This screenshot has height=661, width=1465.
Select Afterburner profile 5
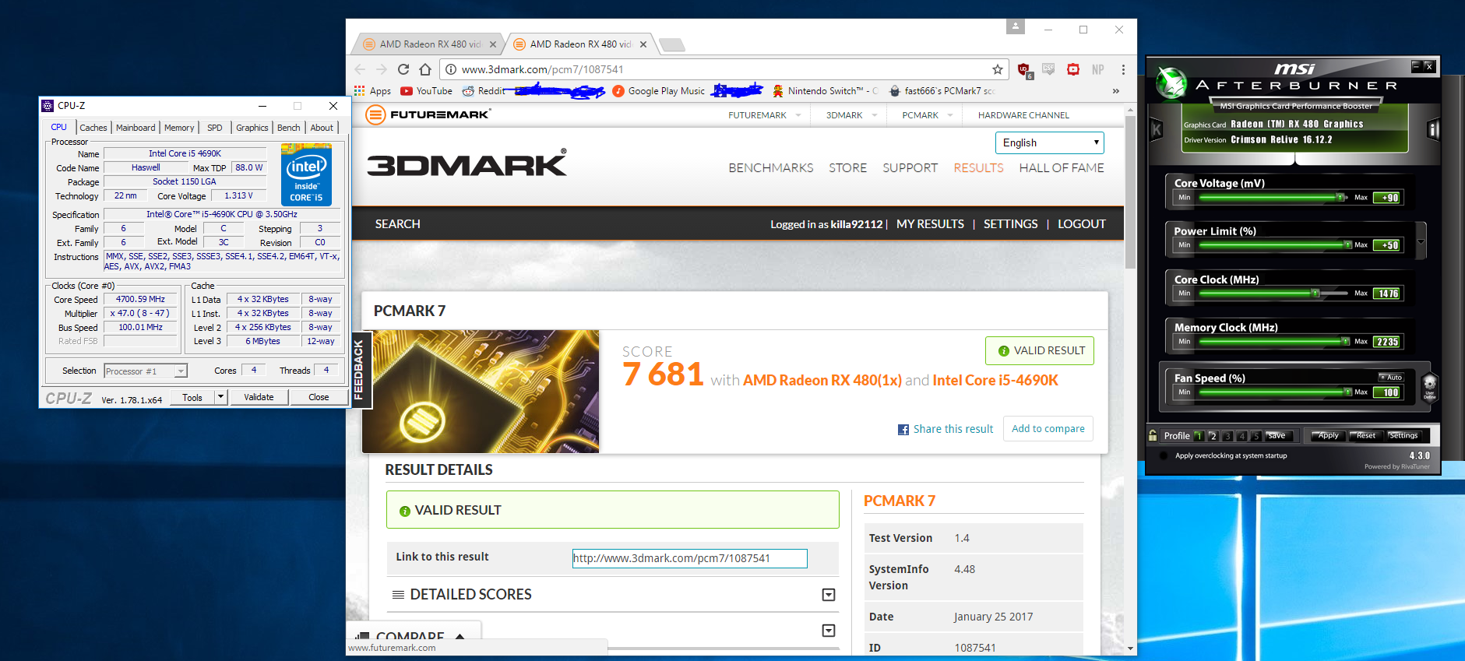[x=1256, y=436]
